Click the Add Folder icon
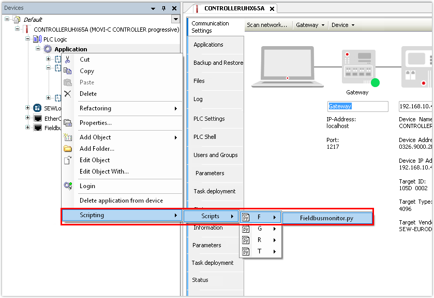The width and height of the screenshot is (434, 298). click(67, 149)
